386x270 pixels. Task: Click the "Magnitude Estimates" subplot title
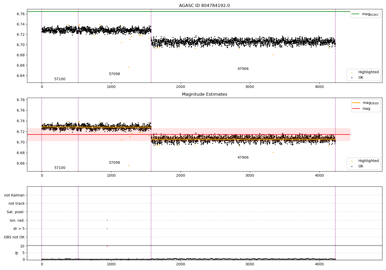pos(204,94)
